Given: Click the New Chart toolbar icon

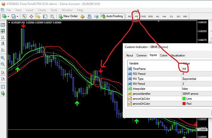Looking at the screenshot, I should click(4, 16).
